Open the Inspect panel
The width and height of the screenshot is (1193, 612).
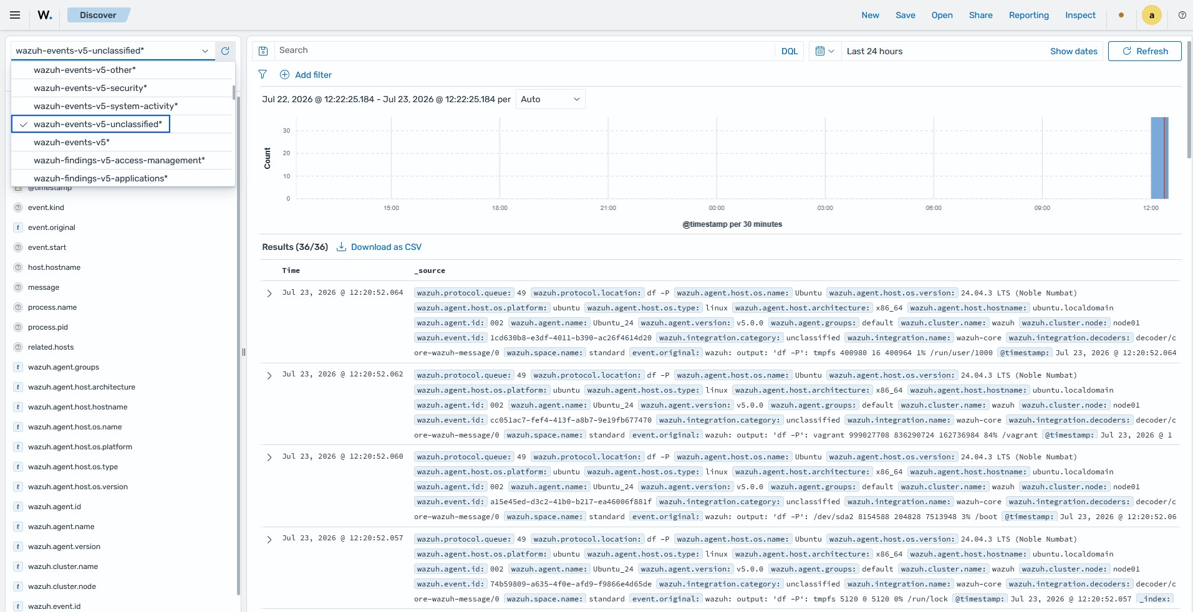1080,15
